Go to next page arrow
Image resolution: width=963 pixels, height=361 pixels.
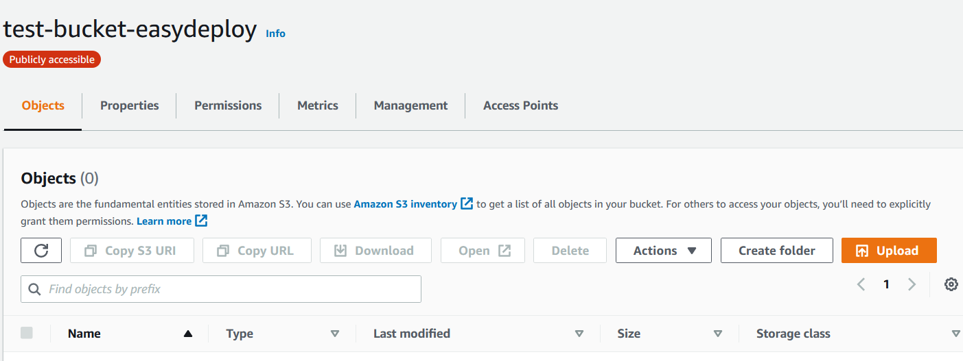click(912, 284)
